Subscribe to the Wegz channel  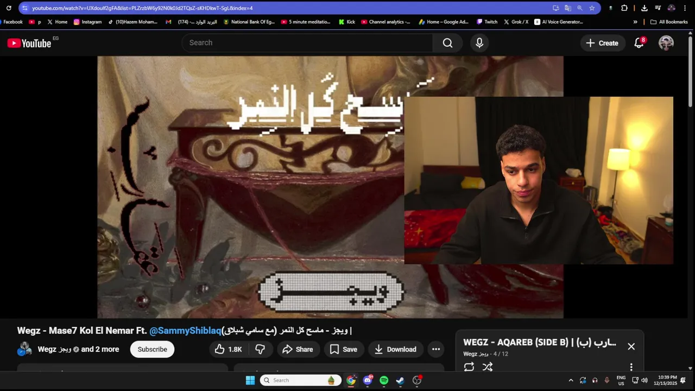coord(152,349)
